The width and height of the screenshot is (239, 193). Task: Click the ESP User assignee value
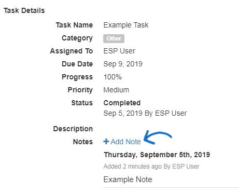[119, 51]
